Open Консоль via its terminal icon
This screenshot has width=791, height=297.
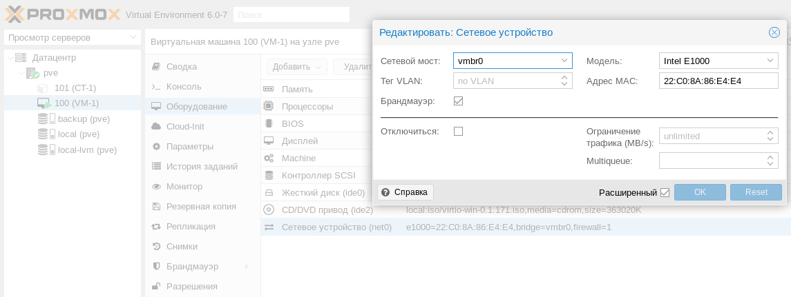156,87
